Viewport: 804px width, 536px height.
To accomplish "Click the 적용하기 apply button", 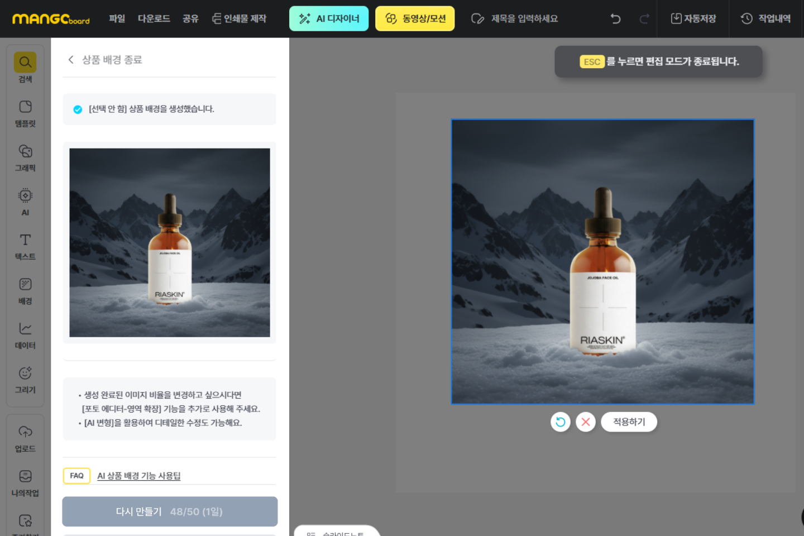I will coord(629,422).
